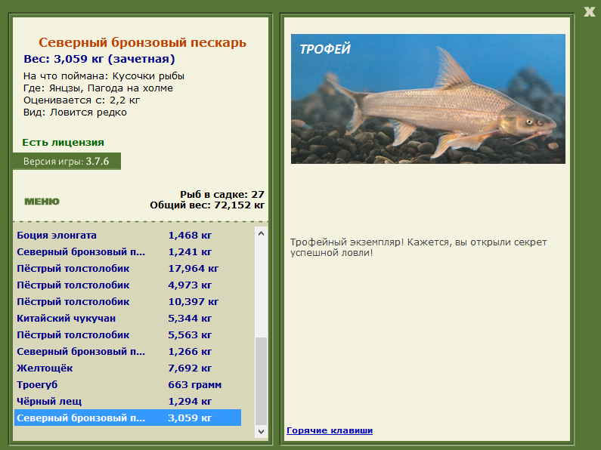Select highlighted Северный бронзовый пескарь 3,059 кг row
The width and height of the screenshot is (601, 450).
click(128, 418)
